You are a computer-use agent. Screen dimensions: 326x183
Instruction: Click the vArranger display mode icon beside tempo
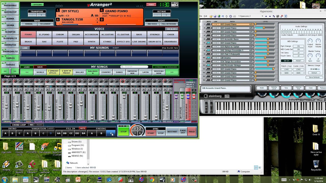[x=175, y=5]
